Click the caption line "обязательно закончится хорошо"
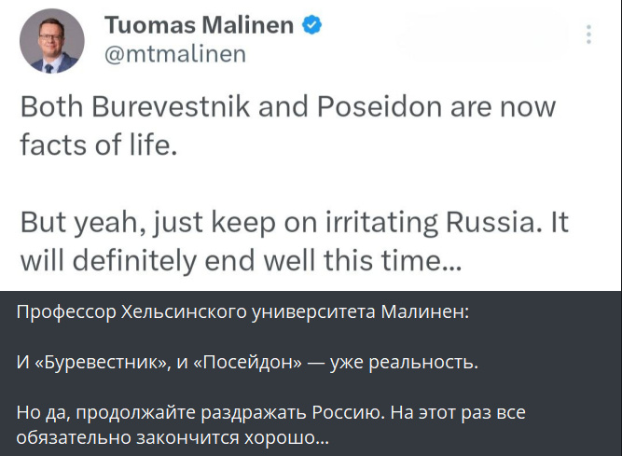Image resolution: width=622 pixels, height=456 pixels. click(173, 437)
